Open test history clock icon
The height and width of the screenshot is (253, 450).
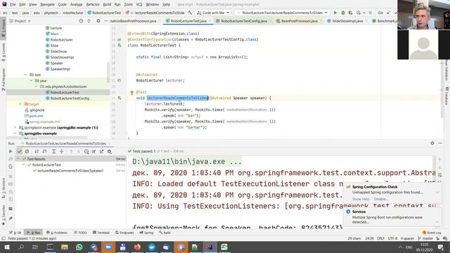86,152
